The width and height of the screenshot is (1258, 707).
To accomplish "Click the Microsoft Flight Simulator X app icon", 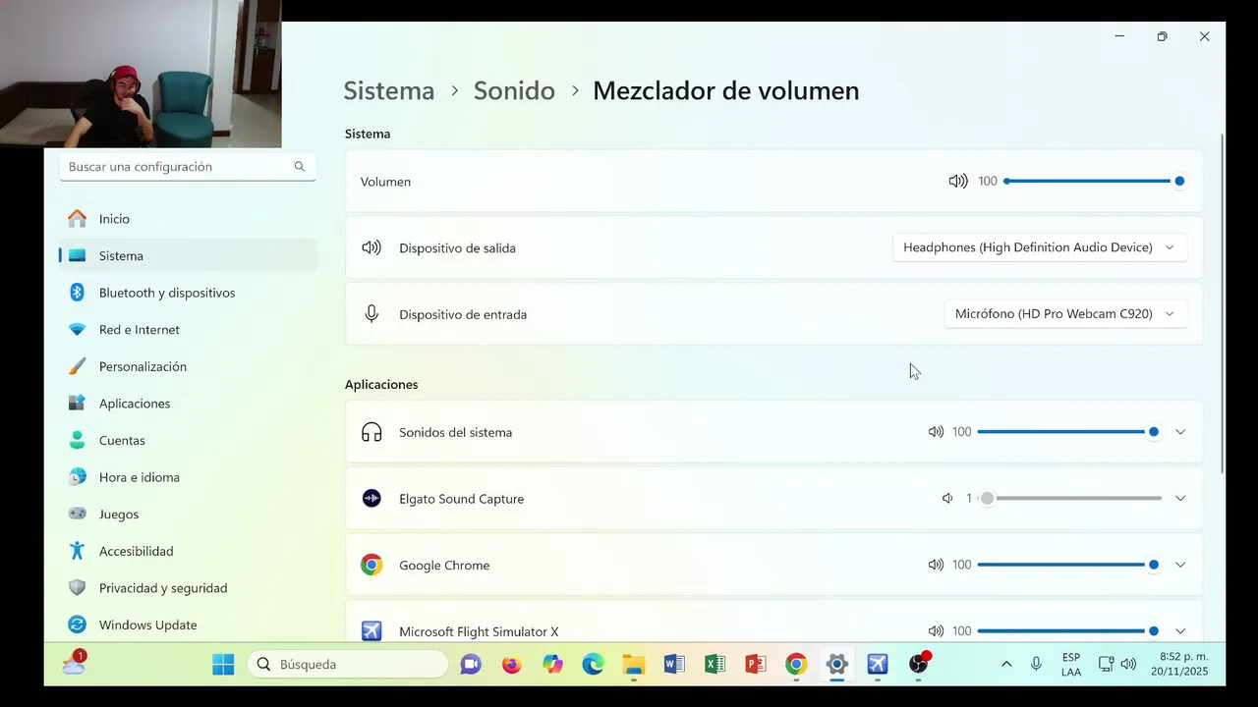I will point(372,630).
